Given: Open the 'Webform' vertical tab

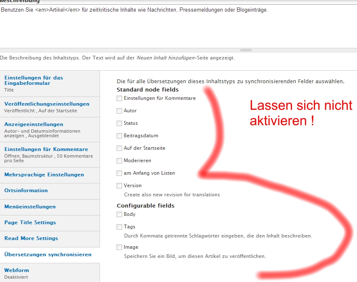Looking at the screenshot, I should pyautogui.click(x=17, y=270).
